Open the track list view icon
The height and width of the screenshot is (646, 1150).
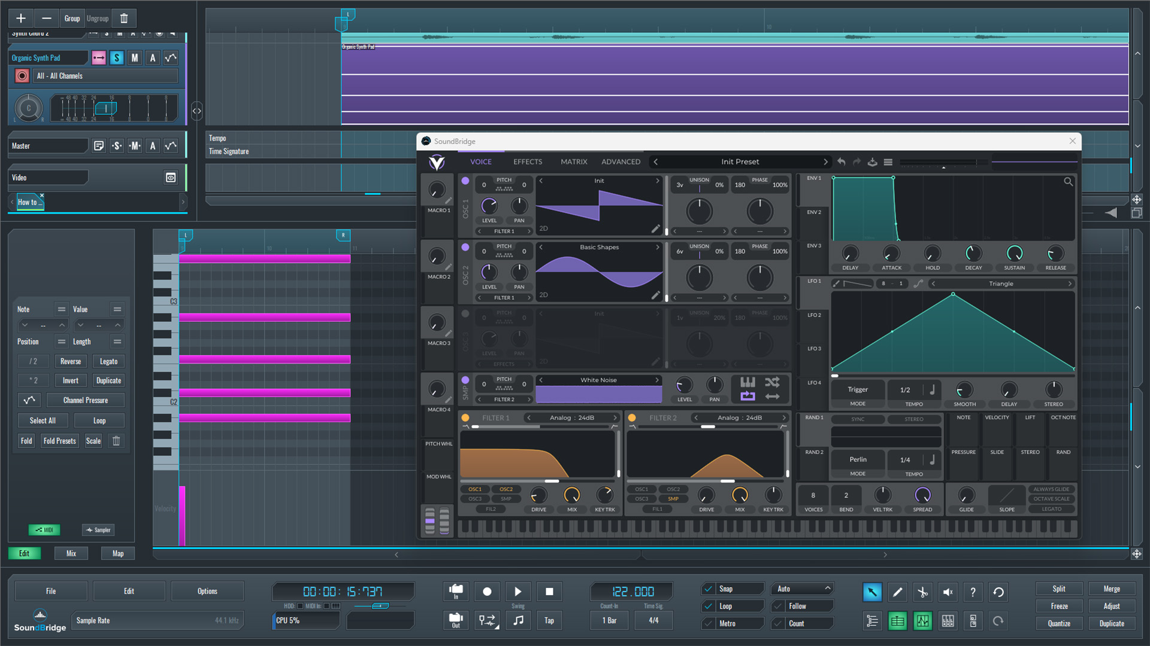872,621
